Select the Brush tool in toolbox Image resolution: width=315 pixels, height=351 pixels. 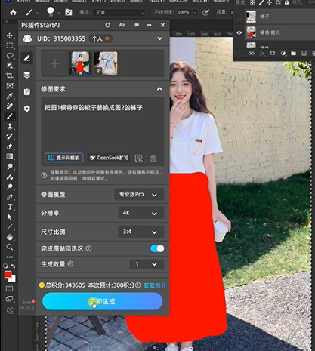tap(10, 116)
